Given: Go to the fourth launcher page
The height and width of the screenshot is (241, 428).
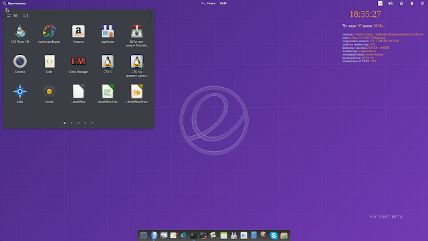Looking at the screenshot, I should 85,123.
